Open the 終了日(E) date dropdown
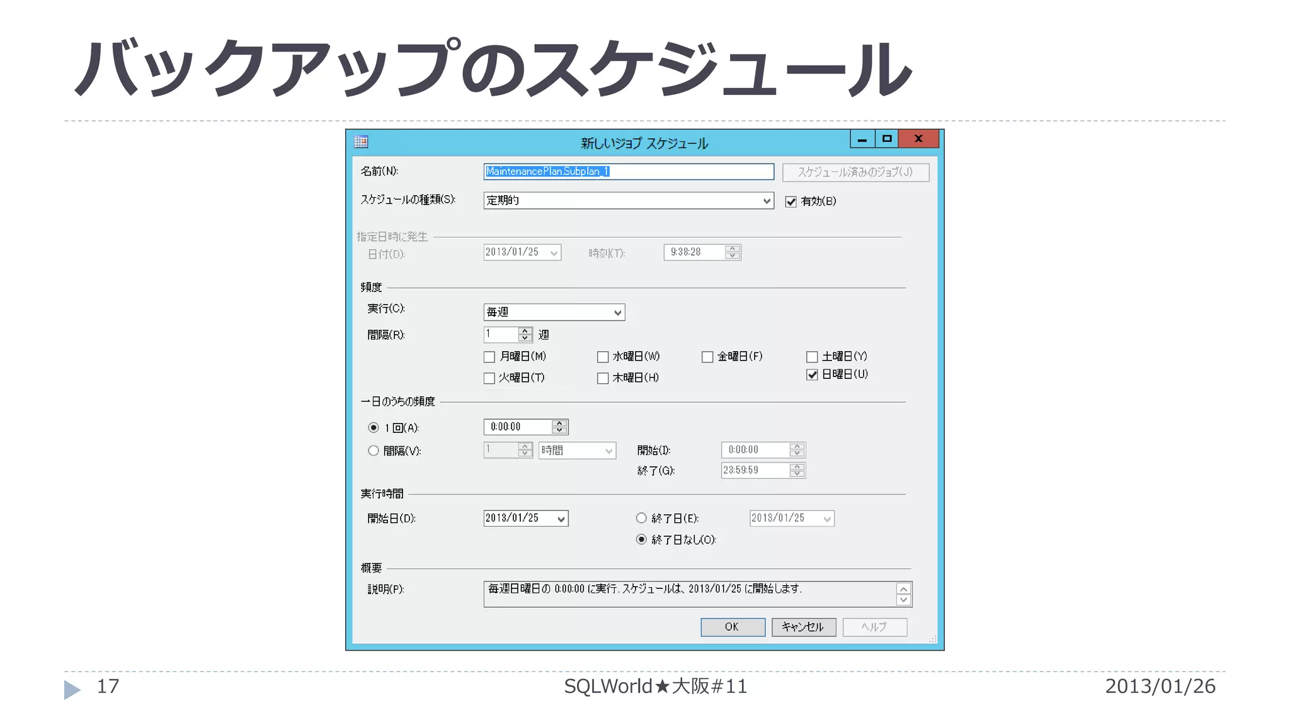 (x=792, y=518)
